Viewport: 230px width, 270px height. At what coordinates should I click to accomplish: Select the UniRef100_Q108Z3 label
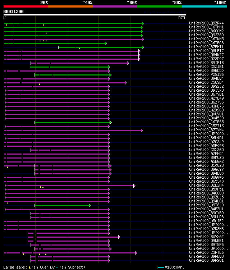pos(206,166)
